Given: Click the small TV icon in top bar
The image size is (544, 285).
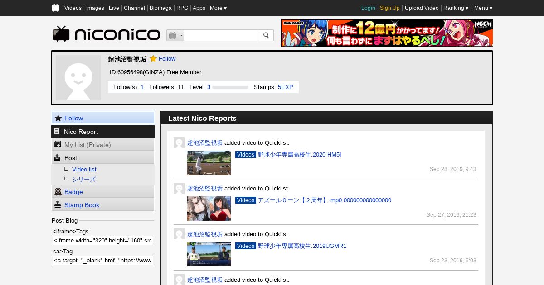Looking at the screenshot, I should point(55,8).
